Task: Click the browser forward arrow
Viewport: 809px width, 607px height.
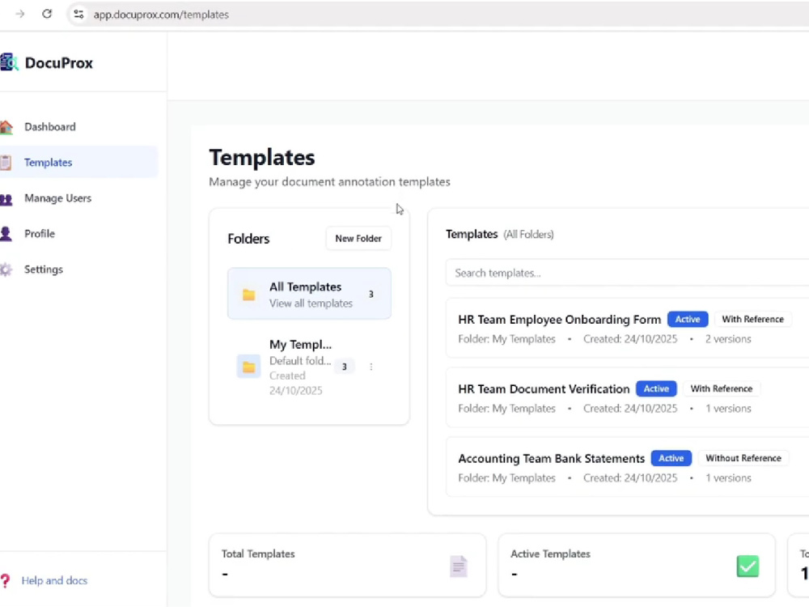Action: point(20,14)
